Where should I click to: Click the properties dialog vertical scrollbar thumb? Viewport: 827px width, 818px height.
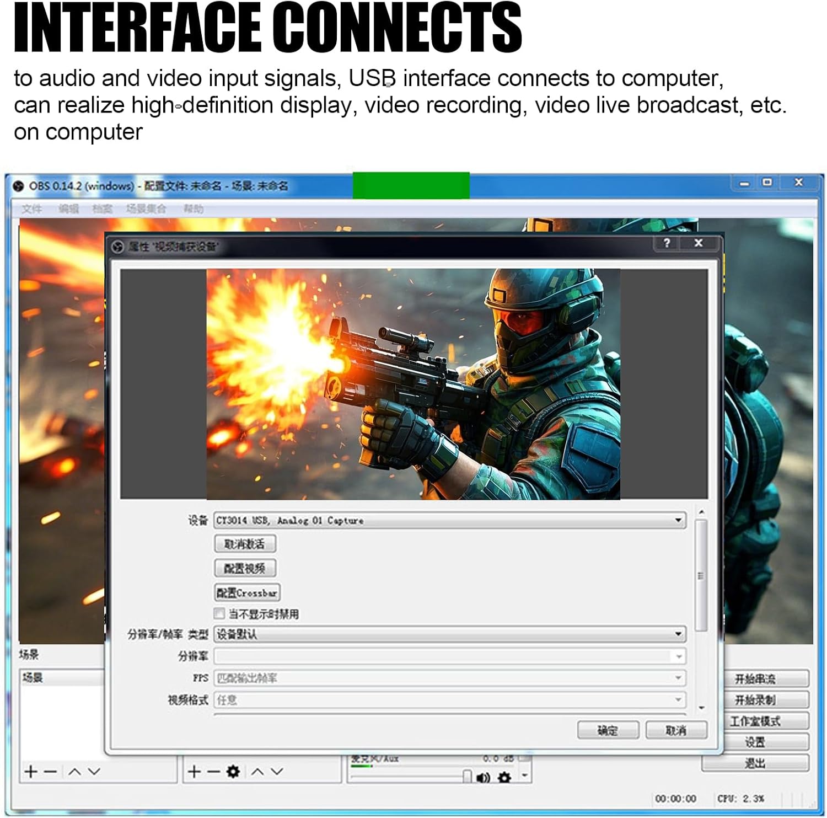coord(701,575)
